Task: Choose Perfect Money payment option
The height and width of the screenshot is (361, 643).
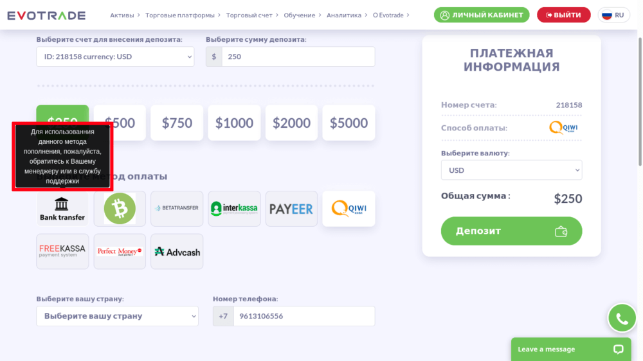Action: [120, 251]
